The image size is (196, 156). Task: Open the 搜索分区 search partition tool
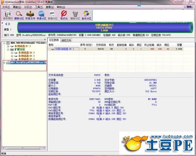pos(19,15)
